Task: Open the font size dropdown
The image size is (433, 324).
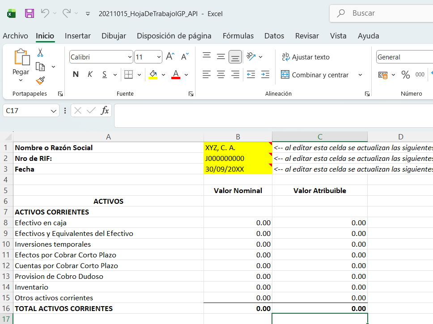Action: click(159, 57)
